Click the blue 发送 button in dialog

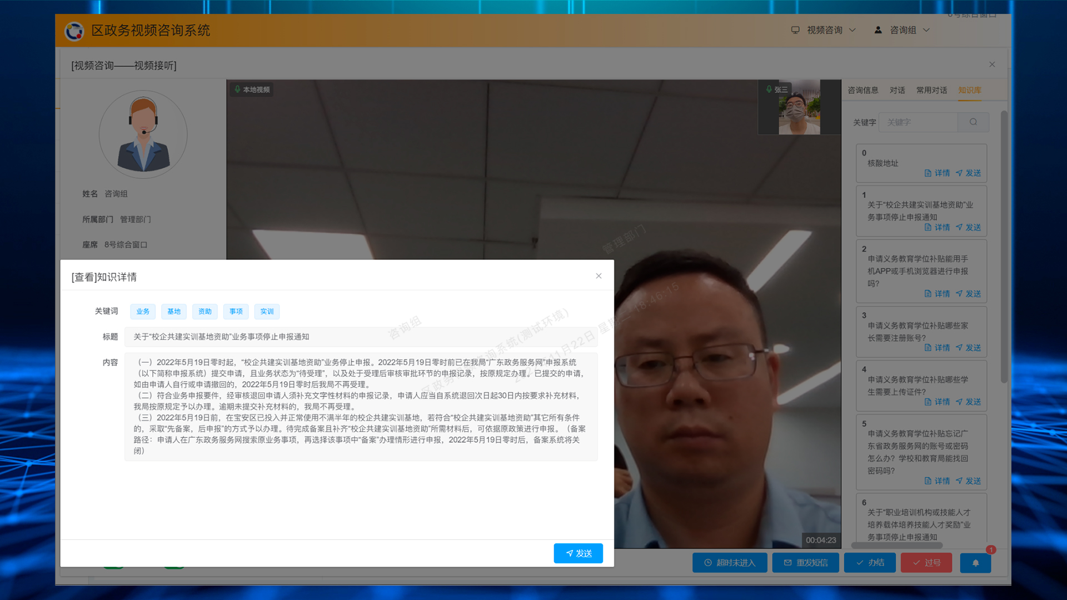tap(578, 553)
